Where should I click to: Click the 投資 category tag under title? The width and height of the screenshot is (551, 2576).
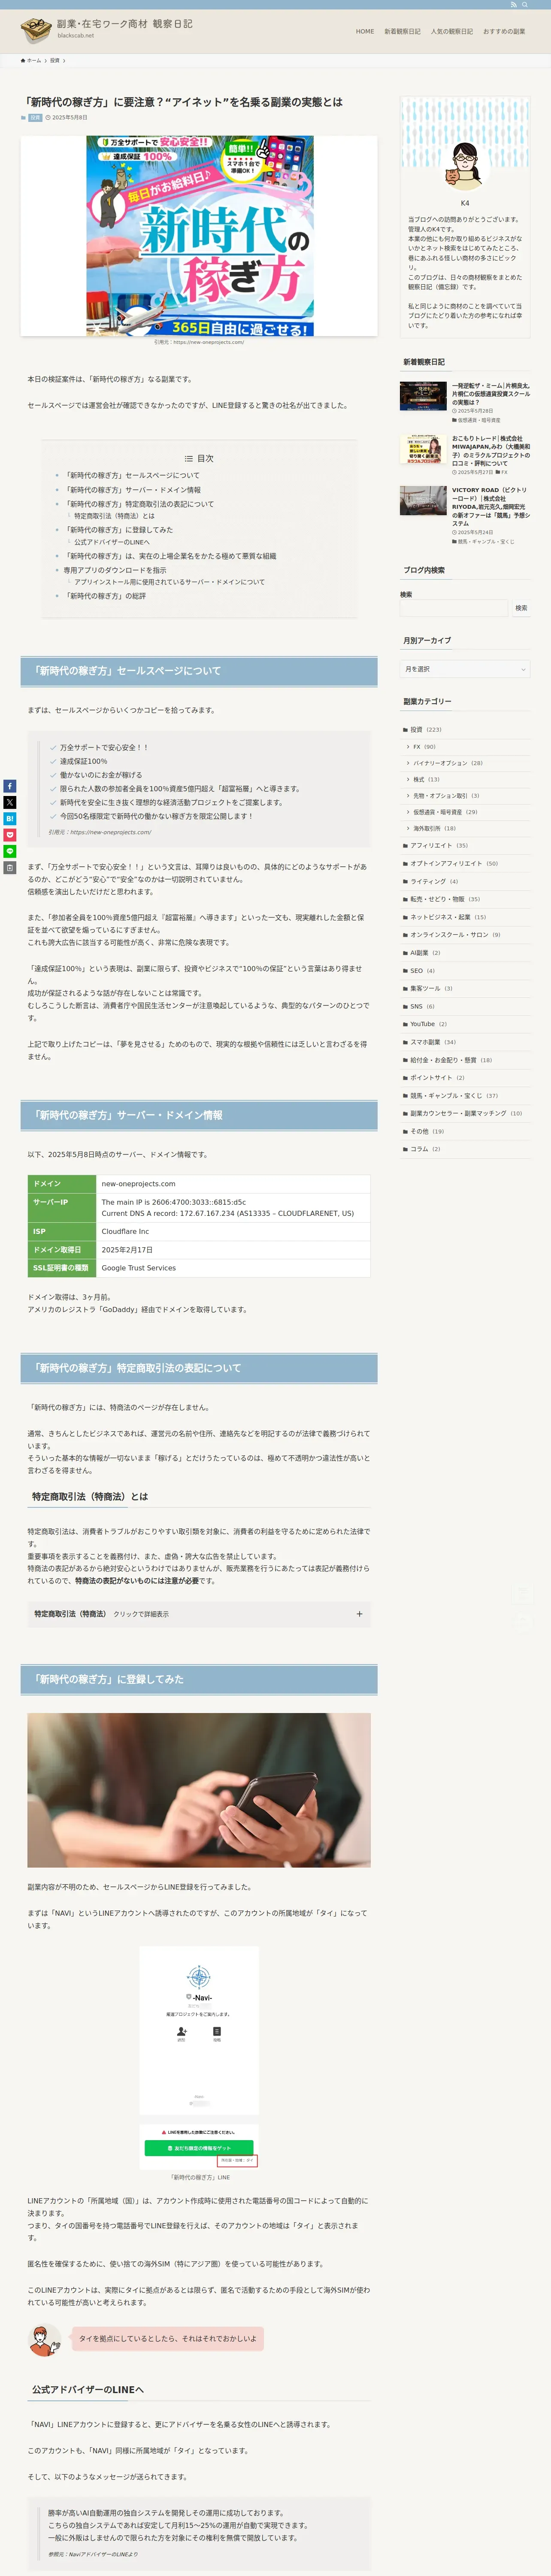coord(35,118)
